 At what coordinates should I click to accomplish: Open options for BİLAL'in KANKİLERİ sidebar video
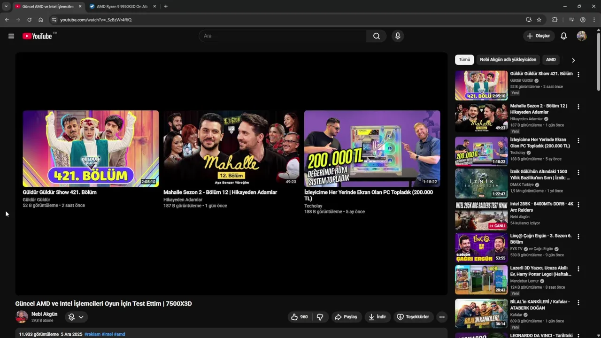pos(578,303)
